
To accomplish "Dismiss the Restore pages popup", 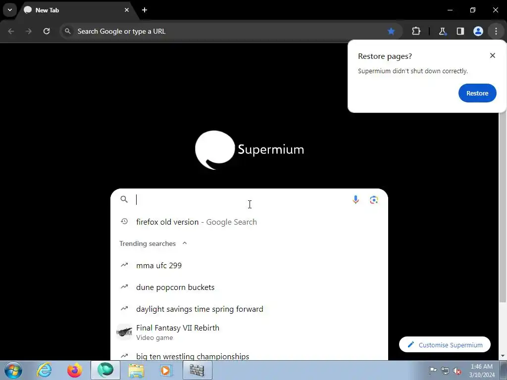I will [493, 55].
